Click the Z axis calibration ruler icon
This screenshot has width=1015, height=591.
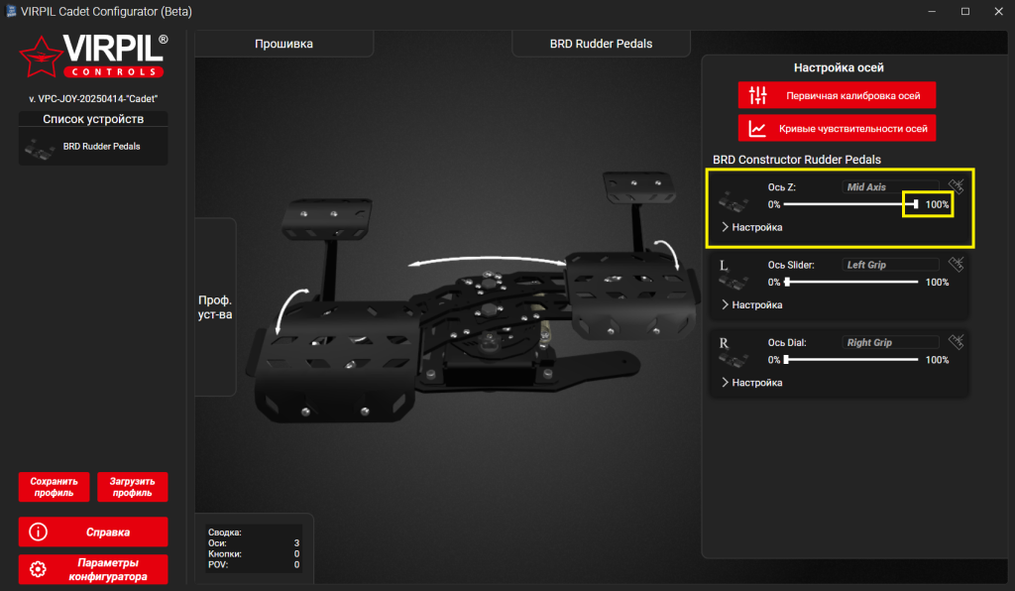[956, 186]
